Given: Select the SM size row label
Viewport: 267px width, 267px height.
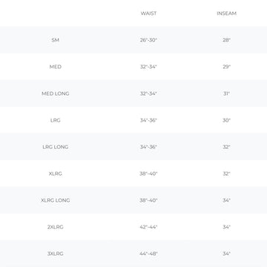Looking at the screenshot, I should (x=56, y=40).
